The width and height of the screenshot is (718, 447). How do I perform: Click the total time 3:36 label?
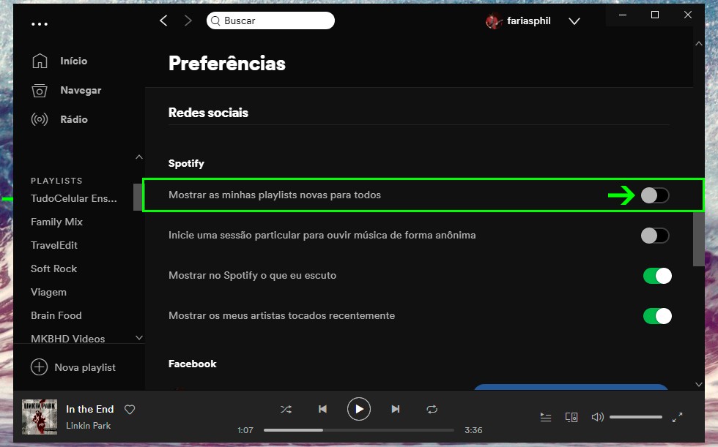click(x=473, y=430)
